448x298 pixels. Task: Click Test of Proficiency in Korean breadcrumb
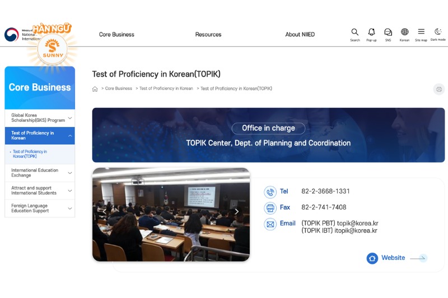tap(166, 88)
